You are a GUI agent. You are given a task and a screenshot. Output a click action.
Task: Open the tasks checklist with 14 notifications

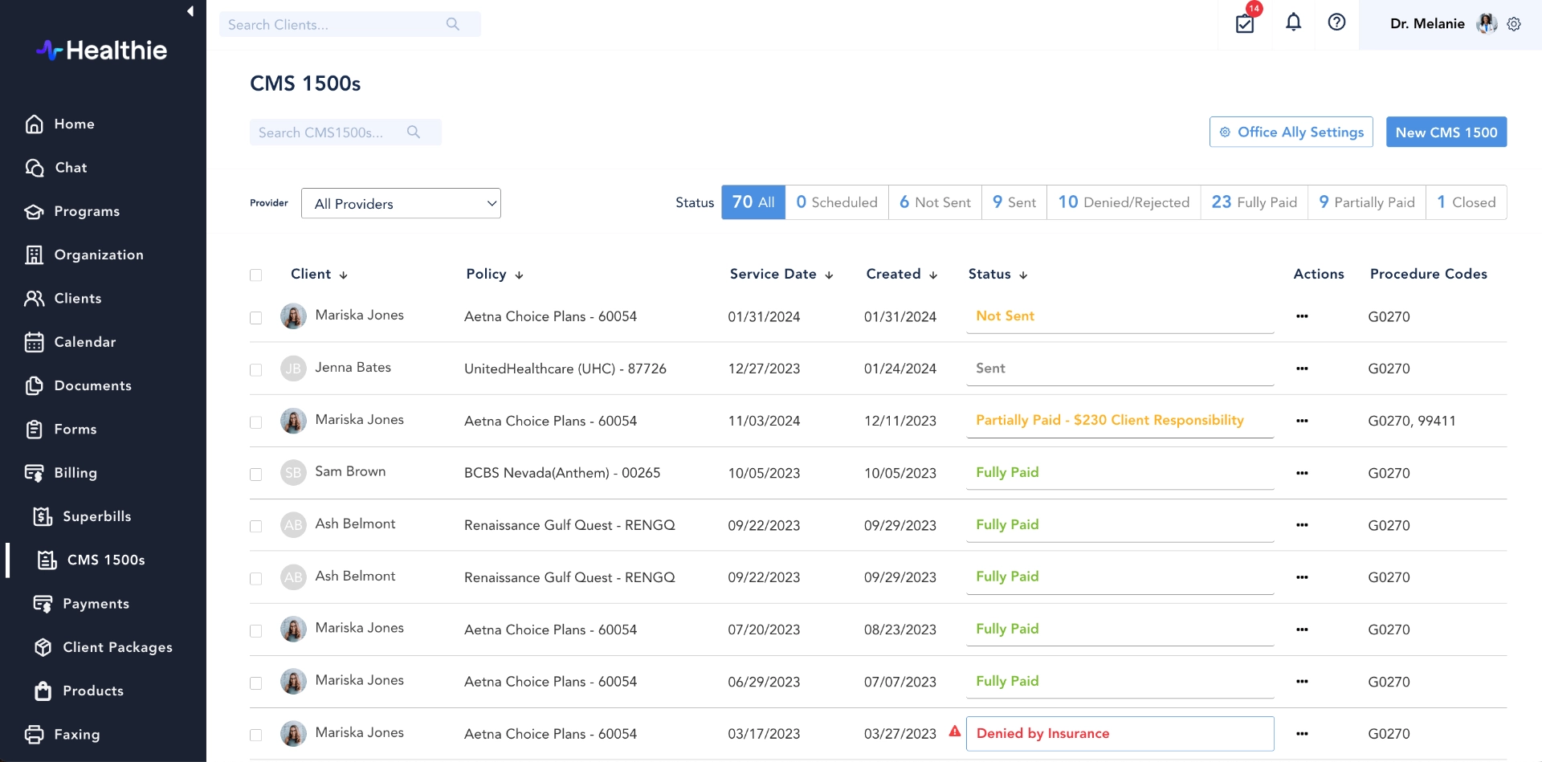click(1245, 24)
